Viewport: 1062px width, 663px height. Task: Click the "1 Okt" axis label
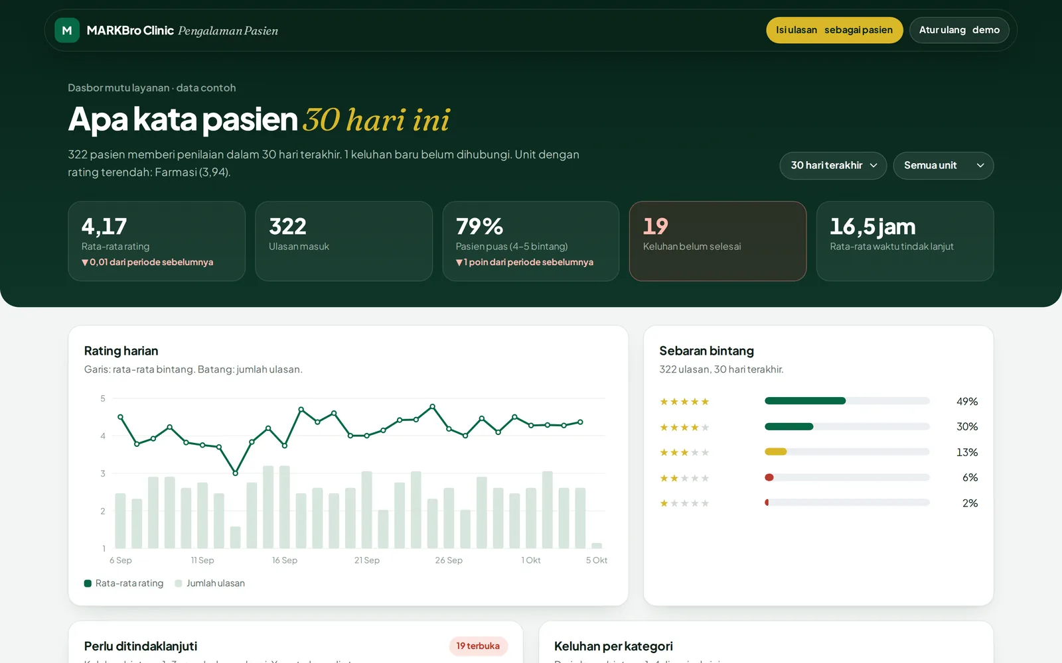click(x=531, y=561)
